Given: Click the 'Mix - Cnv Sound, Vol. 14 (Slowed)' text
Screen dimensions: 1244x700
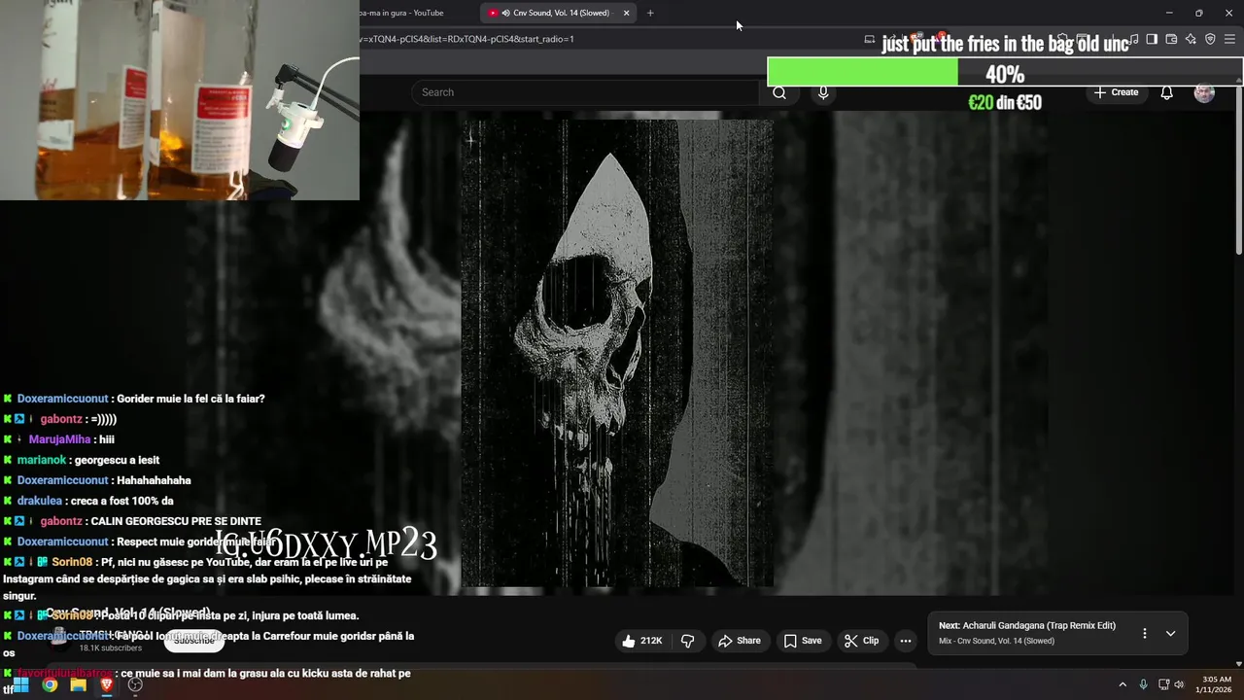Looking at the screenshot, I should click(x=996, y=641).
